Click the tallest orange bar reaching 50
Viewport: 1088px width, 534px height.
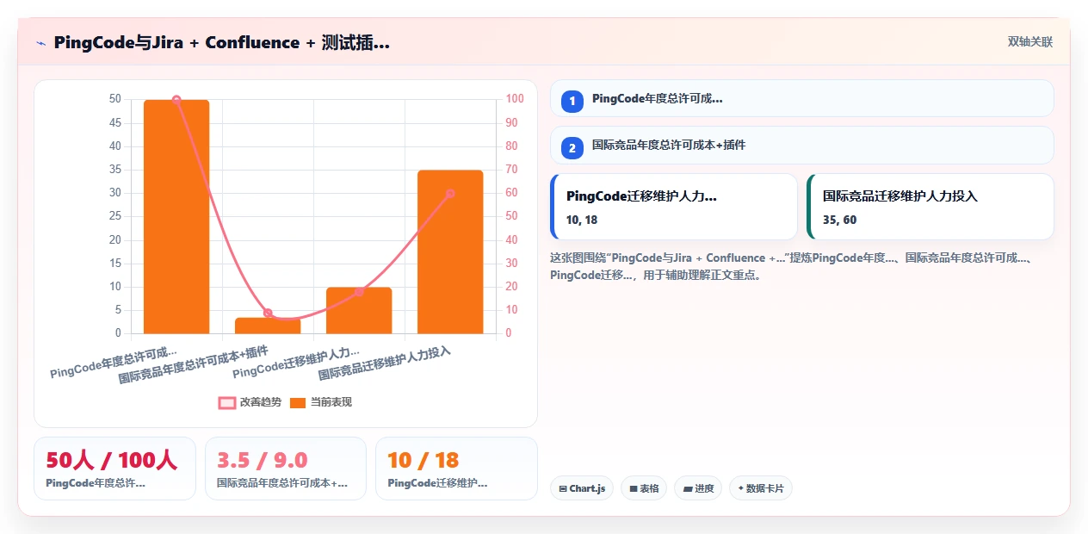pyautogui.click(x=176, y=216)
